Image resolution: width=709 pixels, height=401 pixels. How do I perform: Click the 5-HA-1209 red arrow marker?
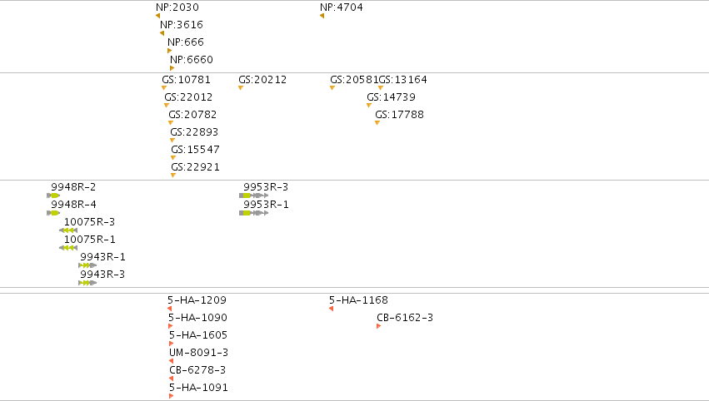[x=170, y=309]
